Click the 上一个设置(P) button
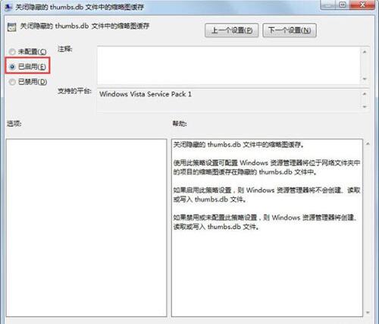The height and width of the screenshot is (324, 379). pos(231,30)
